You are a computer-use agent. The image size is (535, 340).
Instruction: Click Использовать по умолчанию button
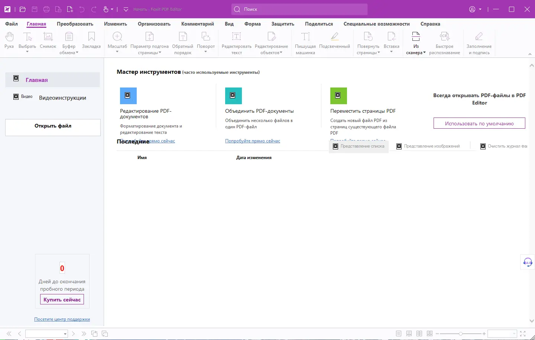click(479, 123)
